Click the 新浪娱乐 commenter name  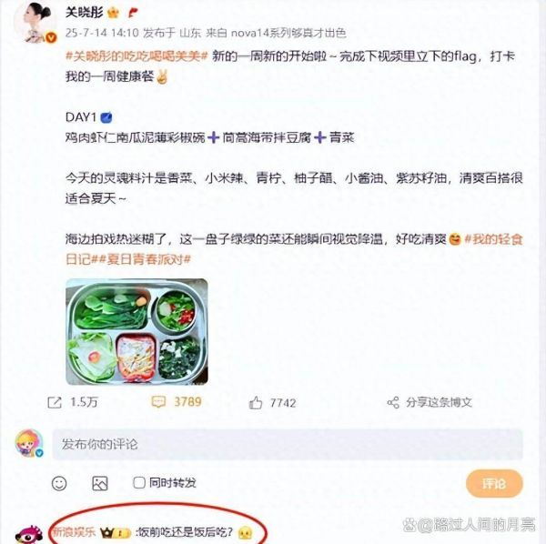click(x=74, y=532)
